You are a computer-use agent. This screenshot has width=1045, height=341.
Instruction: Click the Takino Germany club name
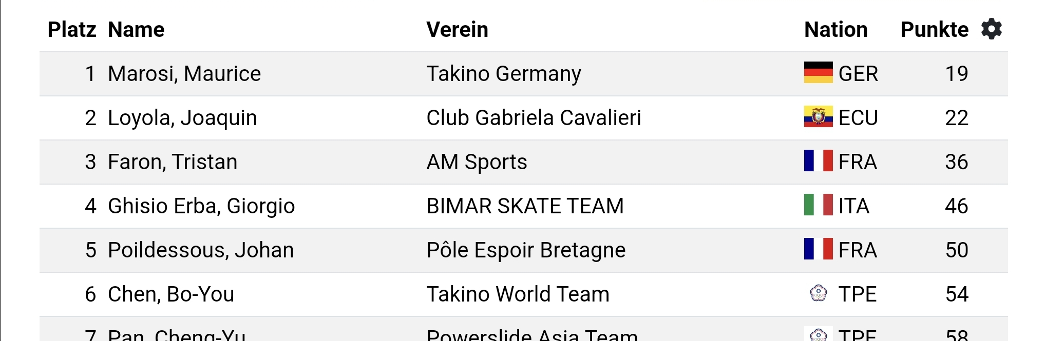point(503,74)
